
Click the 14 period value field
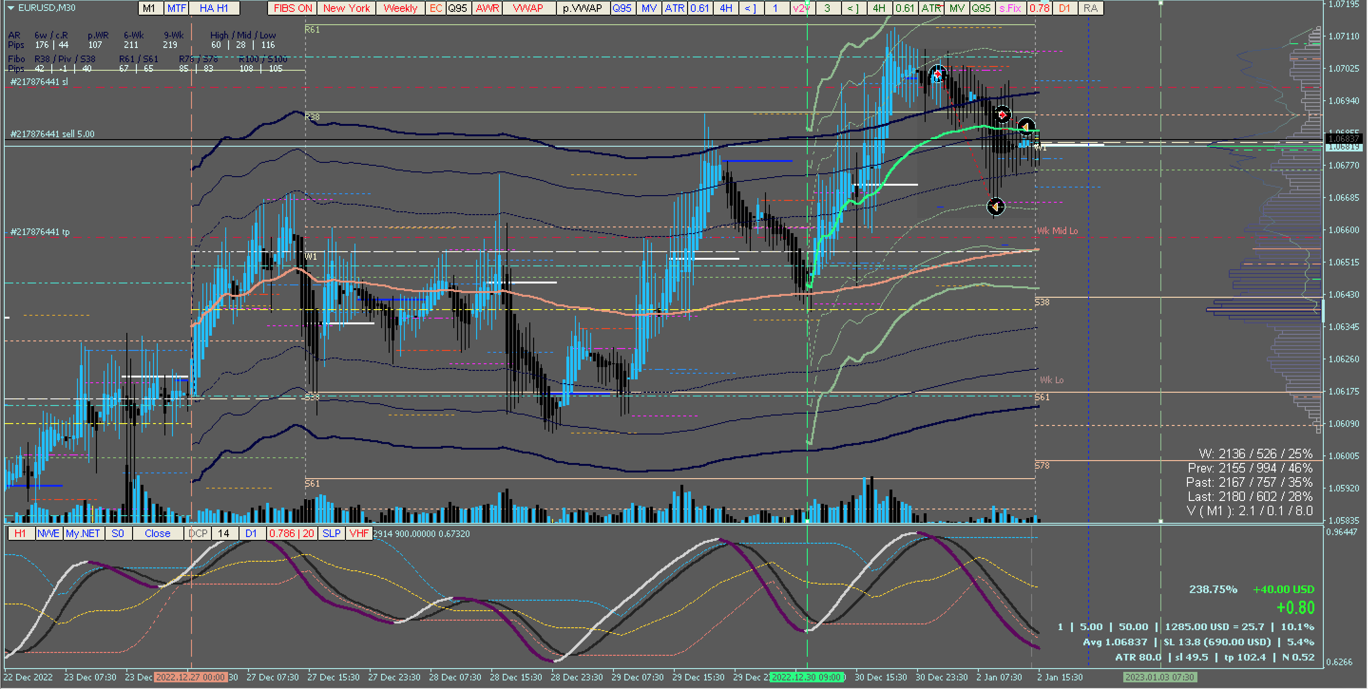[224, 533]
